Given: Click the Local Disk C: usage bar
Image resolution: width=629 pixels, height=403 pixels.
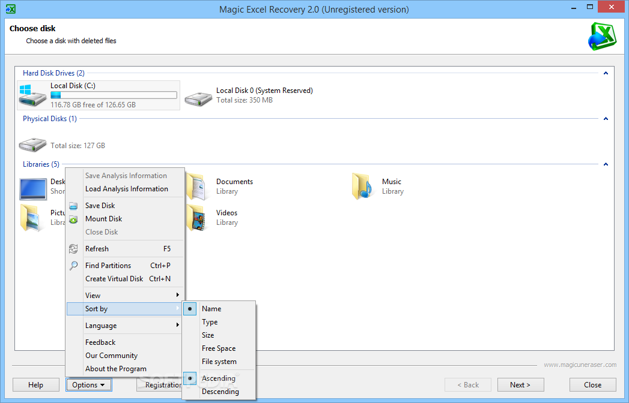Looking at the screenshot, I should click(114, 95).
